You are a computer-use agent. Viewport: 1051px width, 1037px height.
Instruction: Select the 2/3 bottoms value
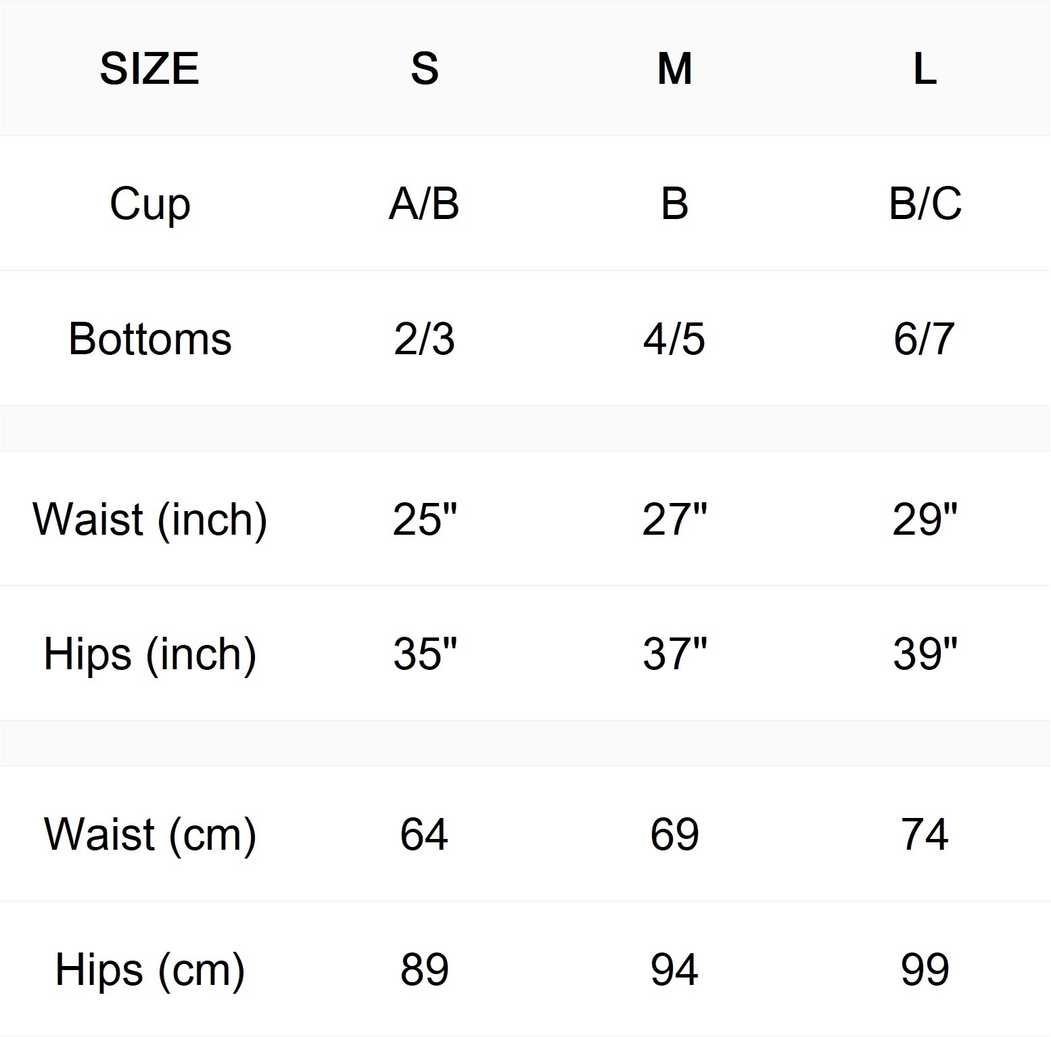pos(424,339)
